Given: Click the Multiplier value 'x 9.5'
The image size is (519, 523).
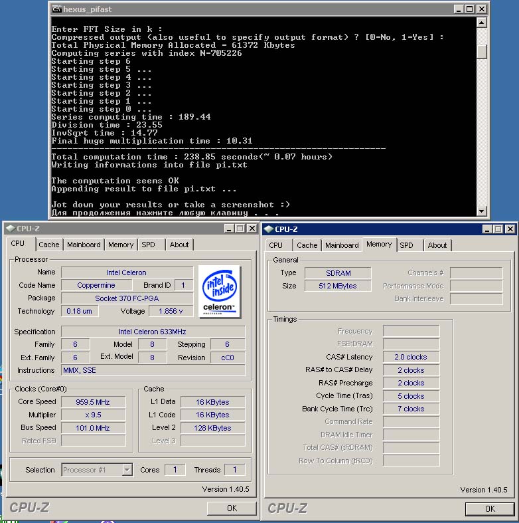Looking at the screenshot, I should click(93, 415).
